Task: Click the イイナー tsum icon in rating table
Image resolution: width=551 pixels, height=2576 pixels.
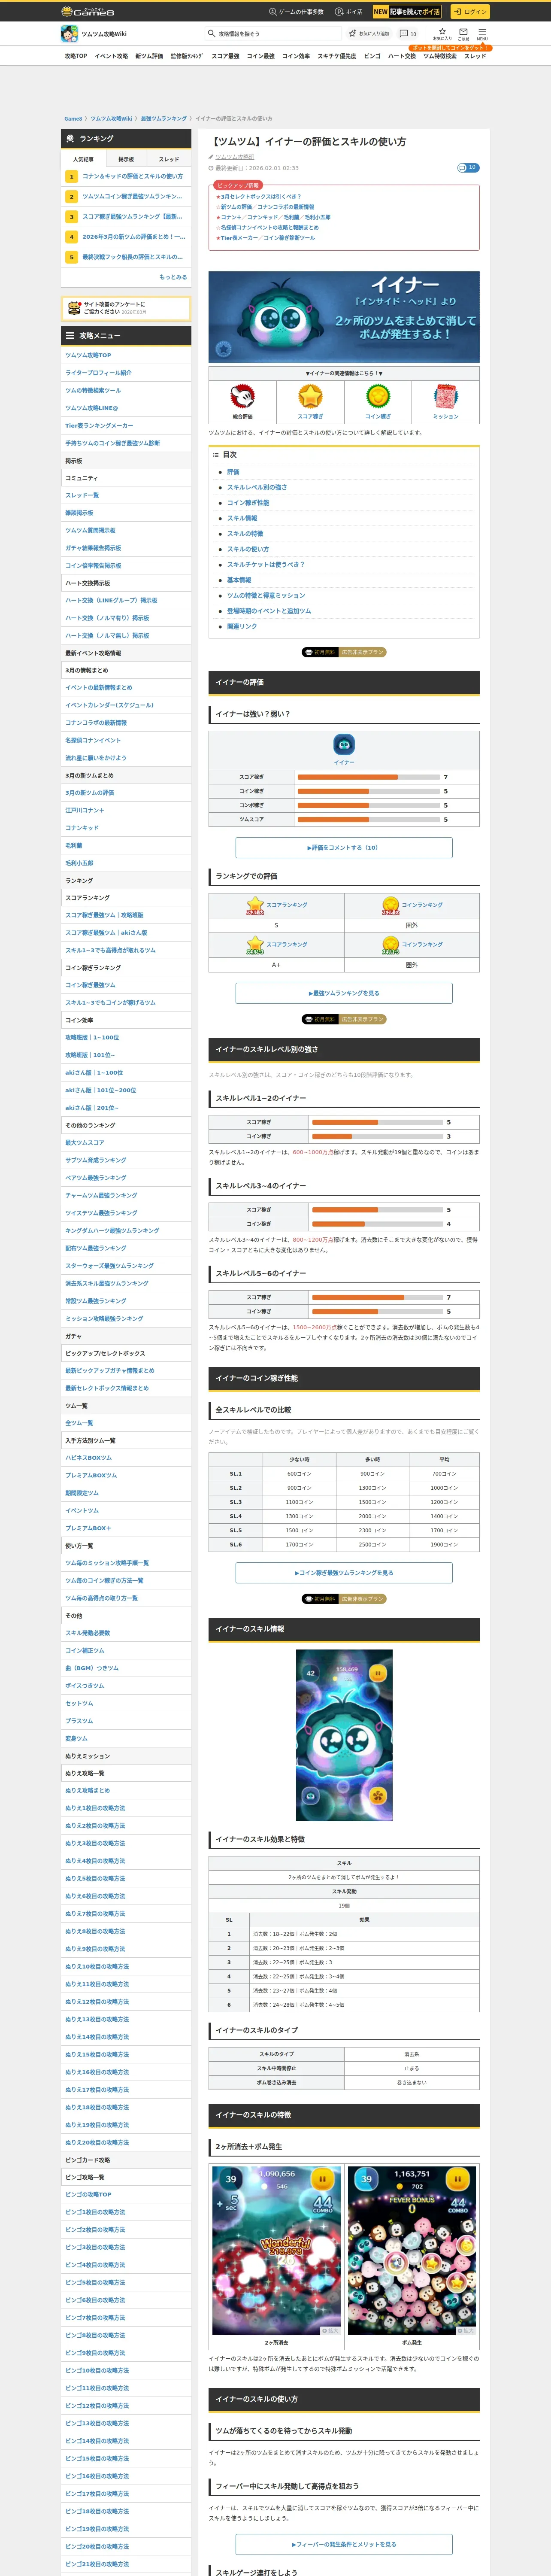Action: 344,745
